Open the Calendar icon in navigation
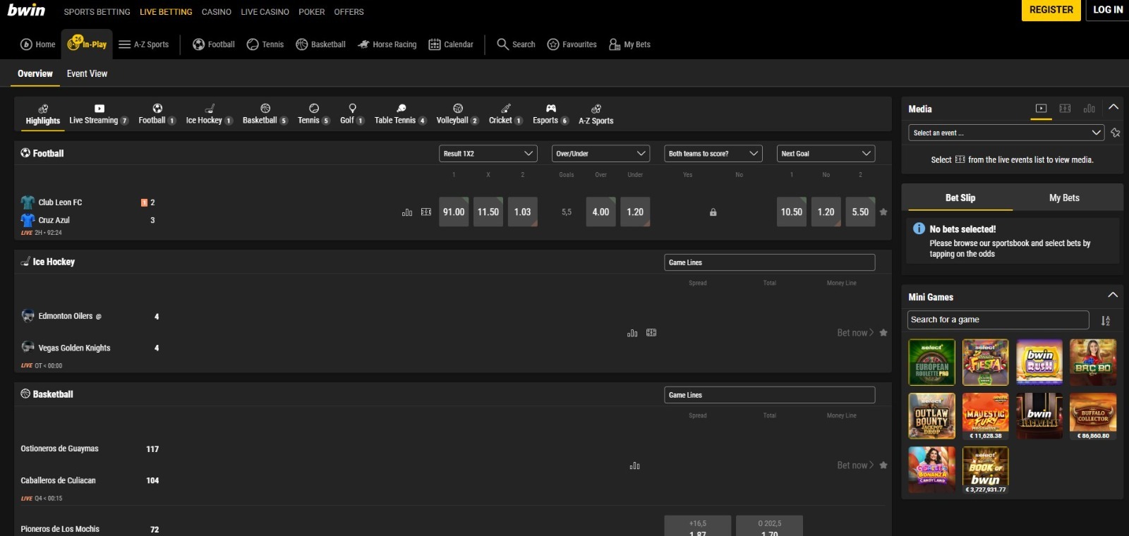This screenshot has height=536, width=1129. [435, 44]
